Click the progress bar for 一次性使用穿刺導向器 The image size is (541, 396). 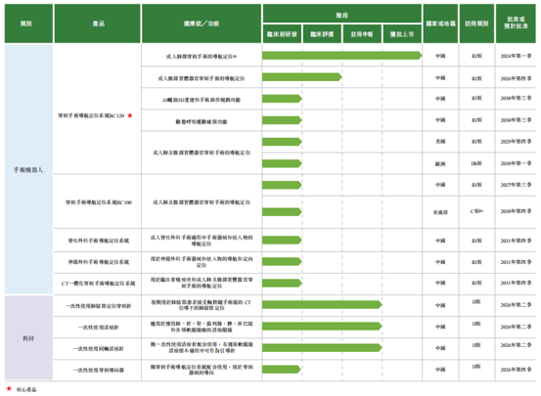[x=282, y=369]
